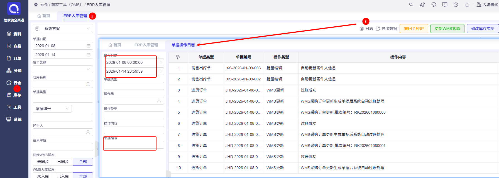Open the 商品 sidebar menu
The height and width of the screenshot is (178, 499).
14,46
